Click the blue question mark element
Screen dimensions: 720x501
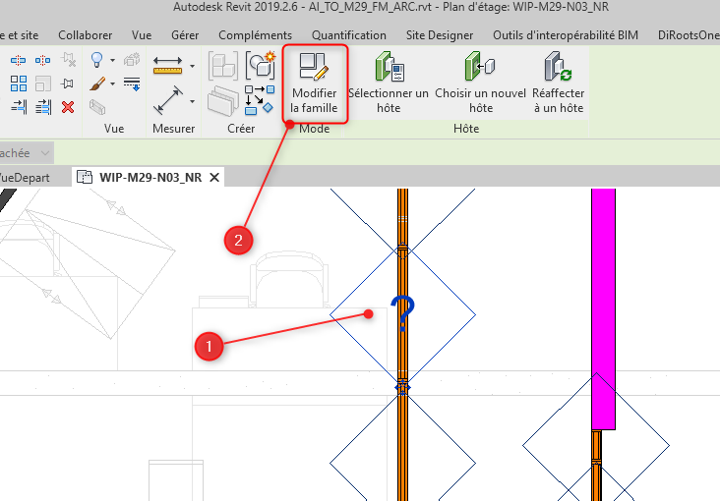(401, 313)
